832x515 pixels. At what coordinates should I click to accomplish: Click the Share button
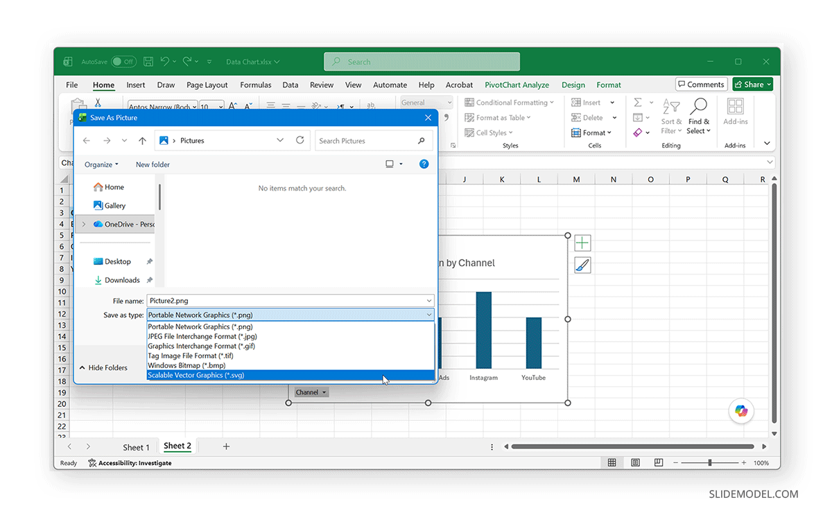[x=752, y=85]
